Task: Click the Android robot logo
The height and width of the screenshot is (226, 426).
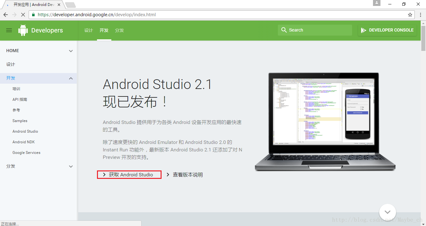Action: pyautogui.click(x=23, y=30)
